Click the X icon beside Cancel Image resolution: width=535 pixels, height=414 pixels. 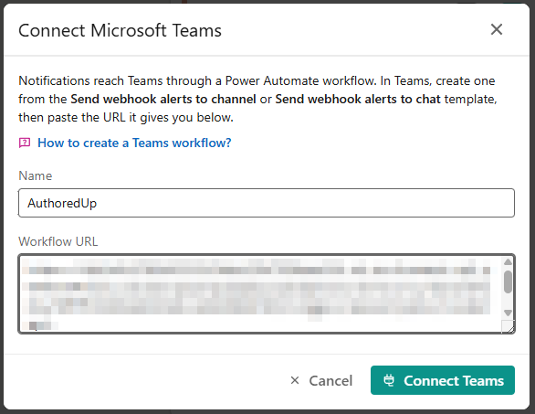coord(295,380)
